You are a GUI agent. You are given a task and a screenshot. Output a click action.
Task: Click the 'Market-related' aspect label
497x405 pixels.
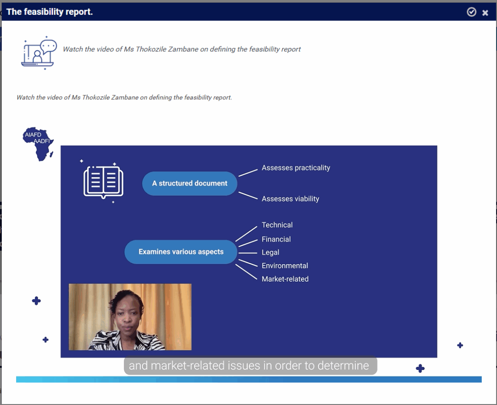tap(285, 279)
